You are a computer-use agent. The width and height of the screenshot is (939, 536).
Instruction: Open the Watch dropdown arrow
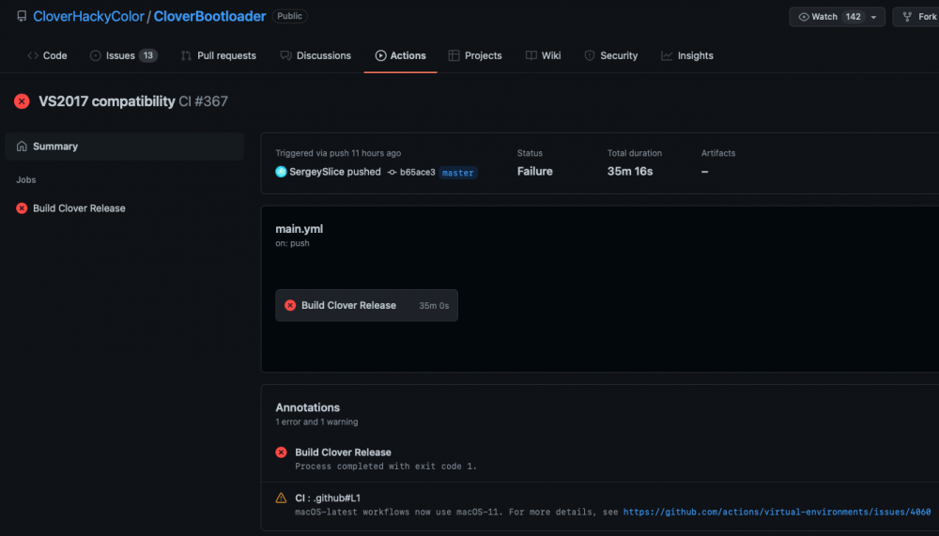pyautogui.click(x=873, y=17)
